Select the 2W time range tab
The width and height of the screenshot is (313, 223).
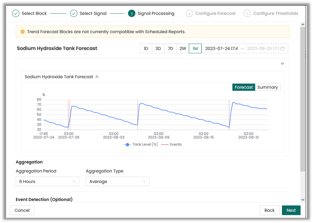pos(183,49)
